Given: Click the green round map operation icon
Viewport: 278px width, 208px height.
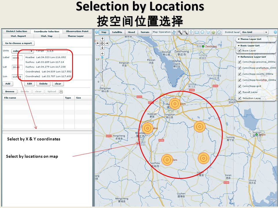Looking at the screenshot, I should click(x=214, y=32).
